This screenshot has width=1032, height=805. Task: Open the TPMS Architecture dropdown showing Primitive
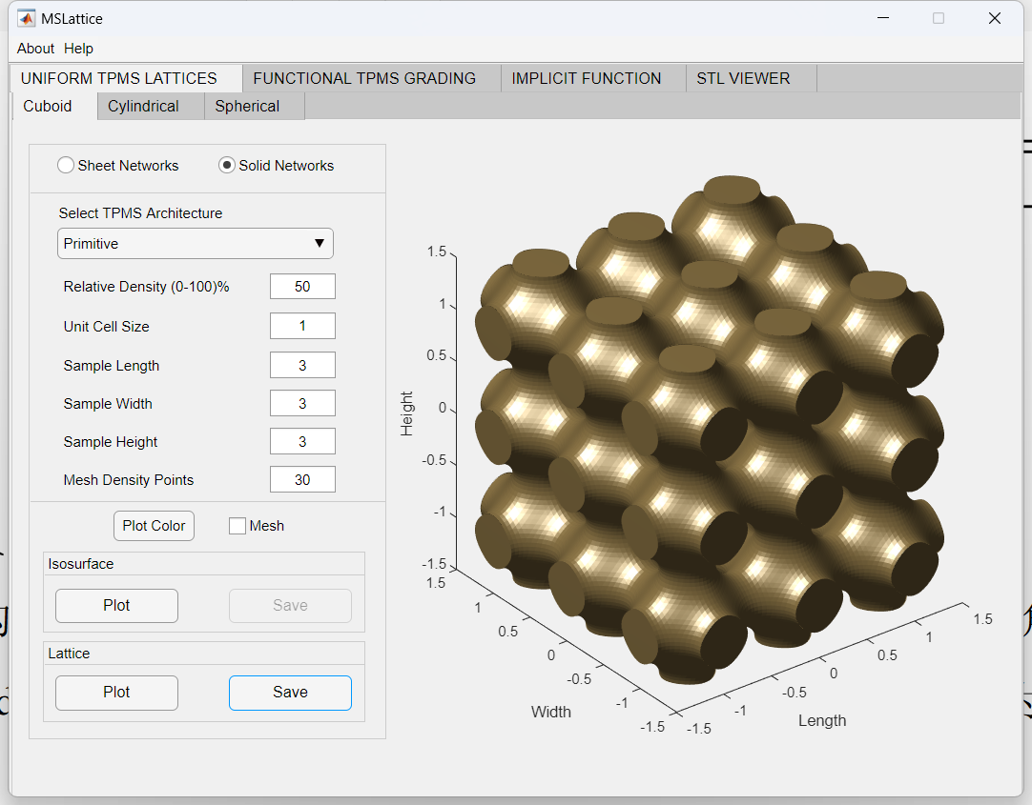[196, 244]
